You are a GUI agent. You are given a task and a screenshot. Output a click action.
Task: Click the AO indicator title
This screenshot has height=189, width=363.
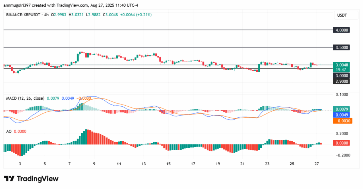(9, 131)
